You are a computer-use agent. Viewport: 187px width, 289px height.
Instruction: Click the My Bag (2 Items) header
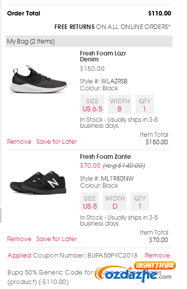[89, 41]
